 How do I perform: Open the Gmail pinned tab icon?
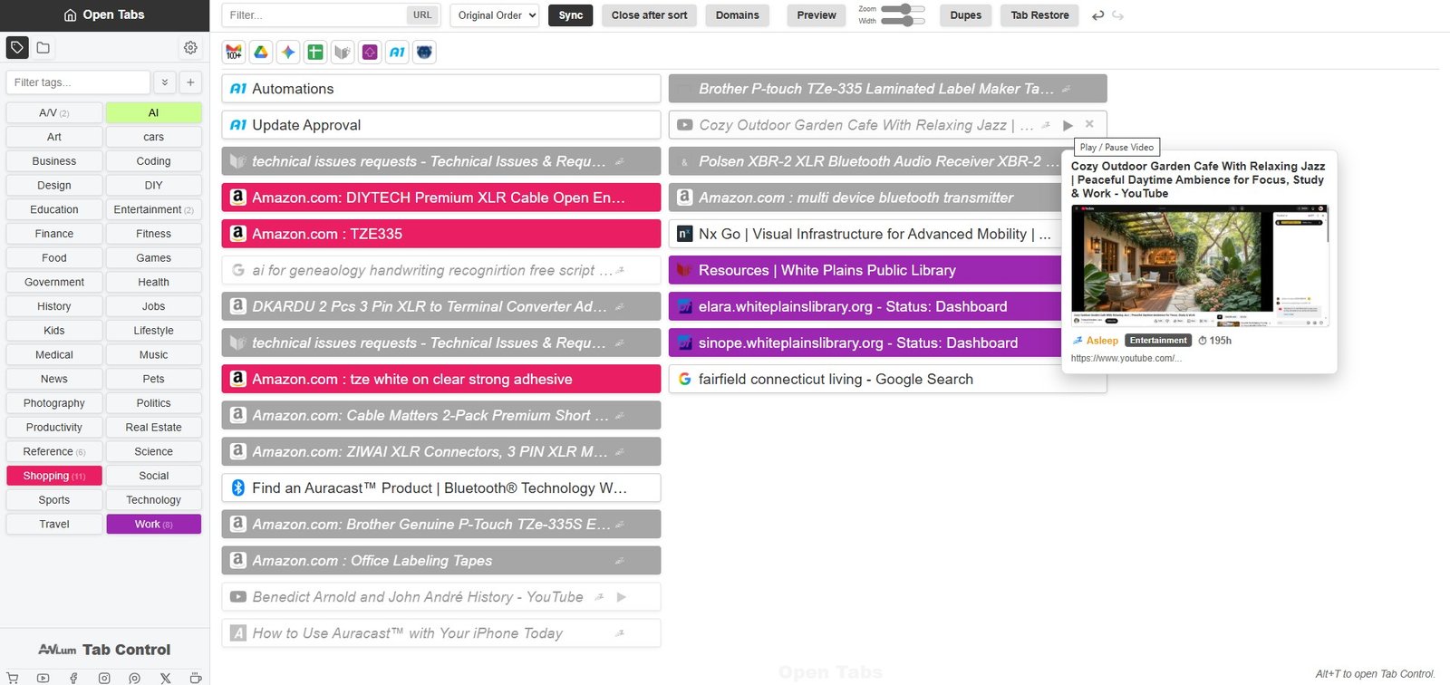[234, 53]
